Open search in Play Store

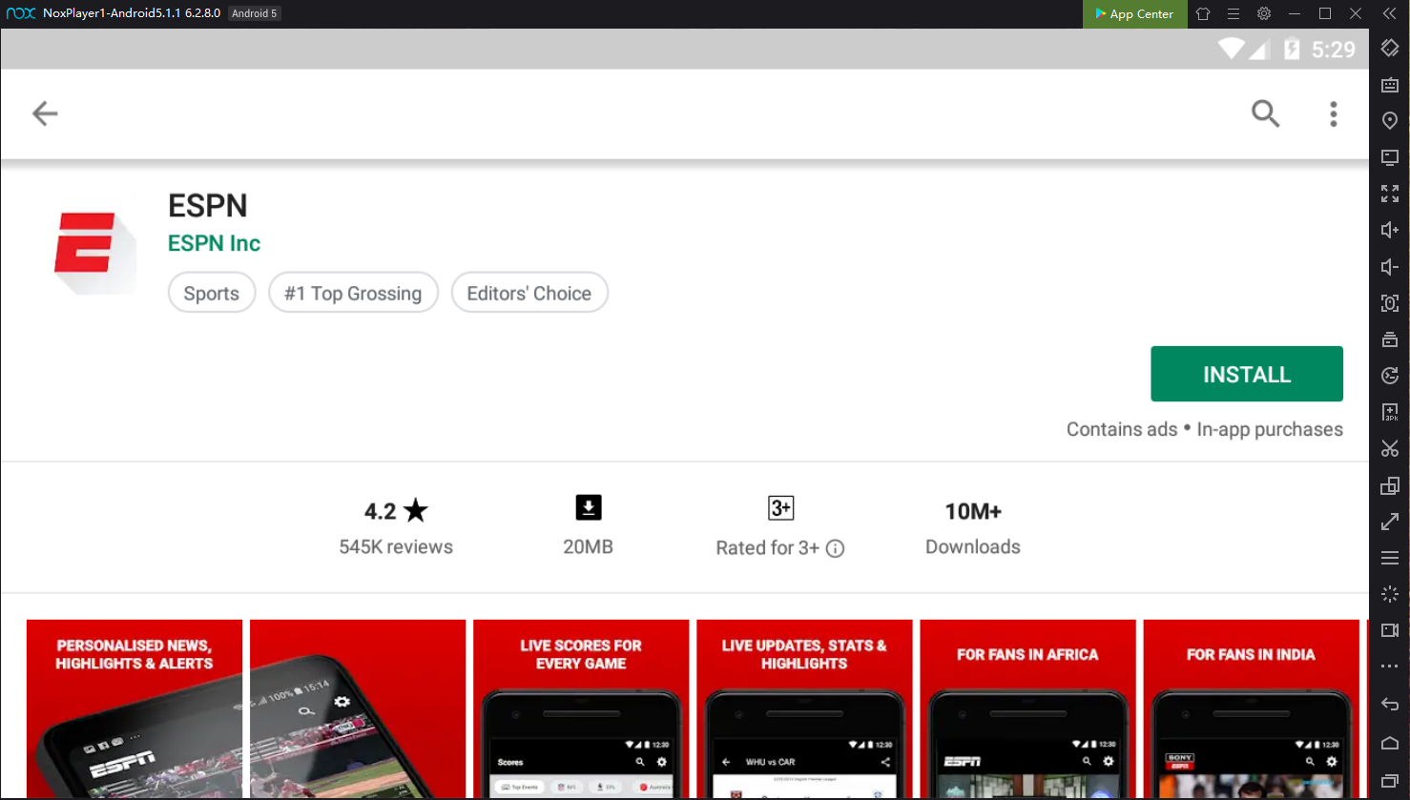(x=1265, y=113)
